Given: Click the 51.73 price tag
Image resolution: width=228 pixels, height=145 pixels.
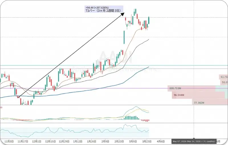Looking at the screenshot, I should coord(223,77).
